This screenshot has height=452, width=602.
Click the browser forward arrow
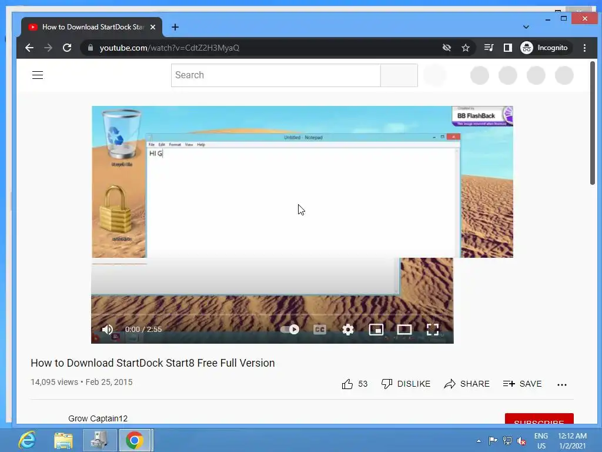click(48, 48)
